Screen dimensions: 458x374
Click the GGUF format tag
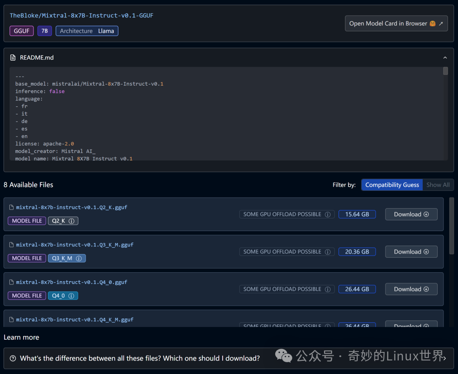pyautogui.click(x=22, y=31)
